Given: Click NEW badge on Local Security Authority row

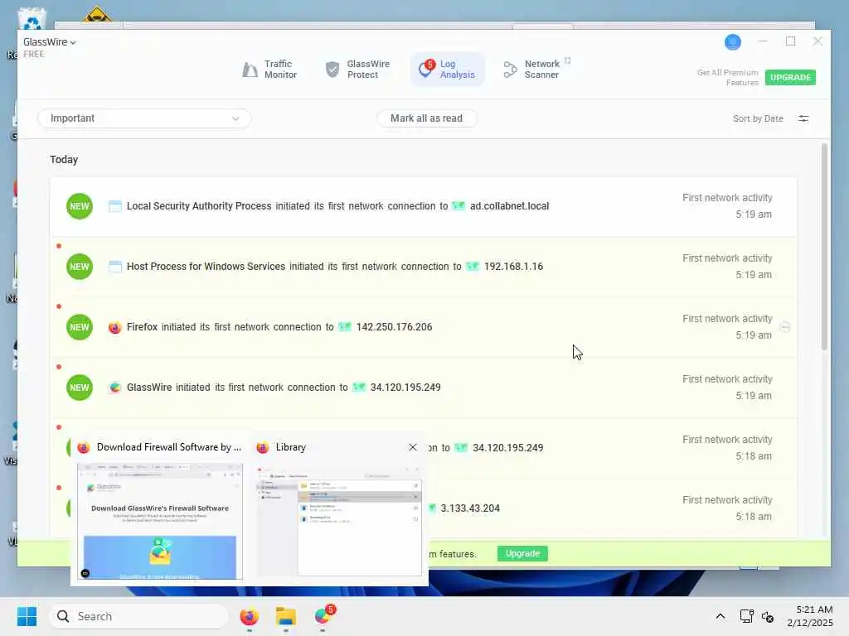Looking at the screenshot, I should coord(80,206).
